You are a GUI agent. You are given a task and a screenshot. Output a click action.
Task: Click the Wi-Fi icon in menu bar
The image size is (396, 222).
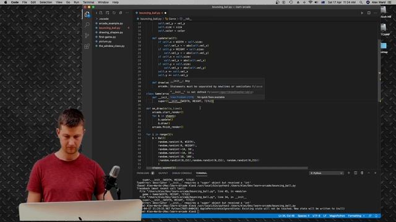pos(311,2)
